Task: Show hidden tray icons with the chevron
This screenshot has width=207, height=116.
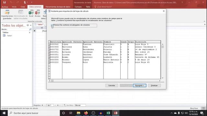Action: pyautogui.click(x=171, y=113)
